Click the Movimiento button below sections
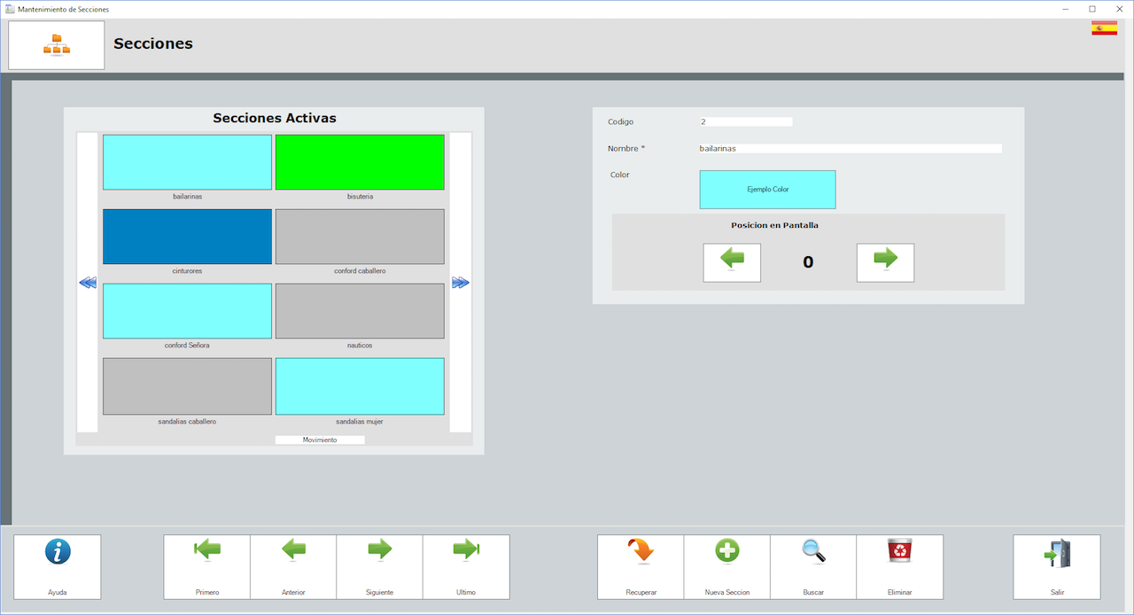The image size is (1134, 615). 320,440
